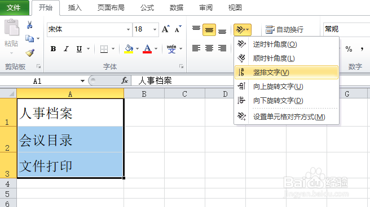This screenshot has width=370, height=207.
Task: Open the font (字体) dialog launcher
Action: [x=181, y=66]
